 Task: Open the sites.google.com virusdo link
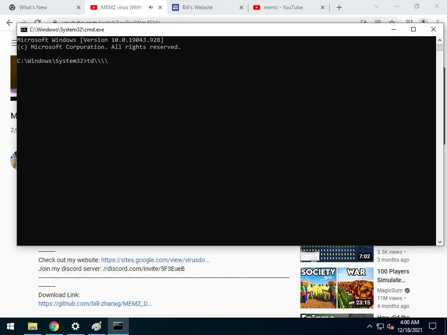155,260
